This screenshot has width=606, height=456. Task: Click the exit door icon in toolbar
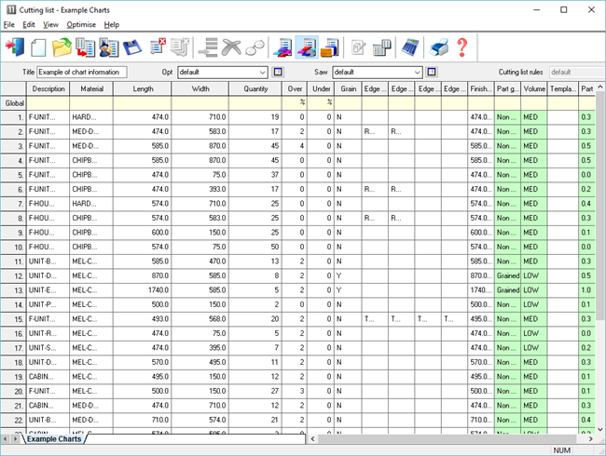[15, 47]
